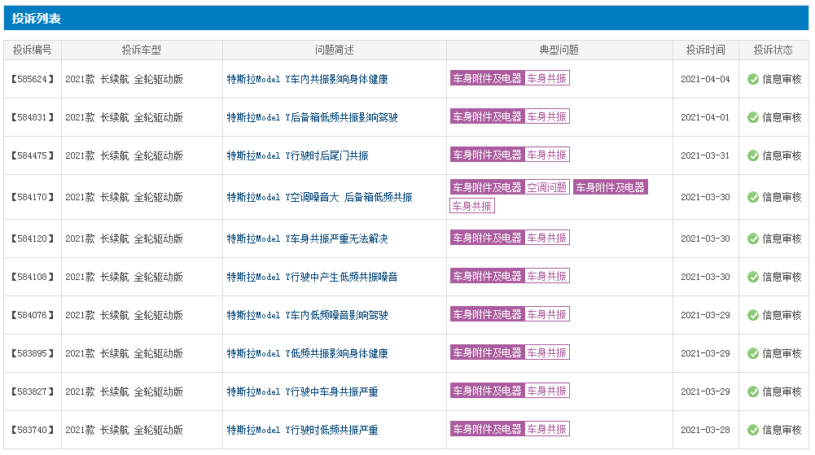The image size is (815, 455).
Task: Open complaint 特斯拉Model Y行驶时低频共振严重
Action: [x=302, y=430]
